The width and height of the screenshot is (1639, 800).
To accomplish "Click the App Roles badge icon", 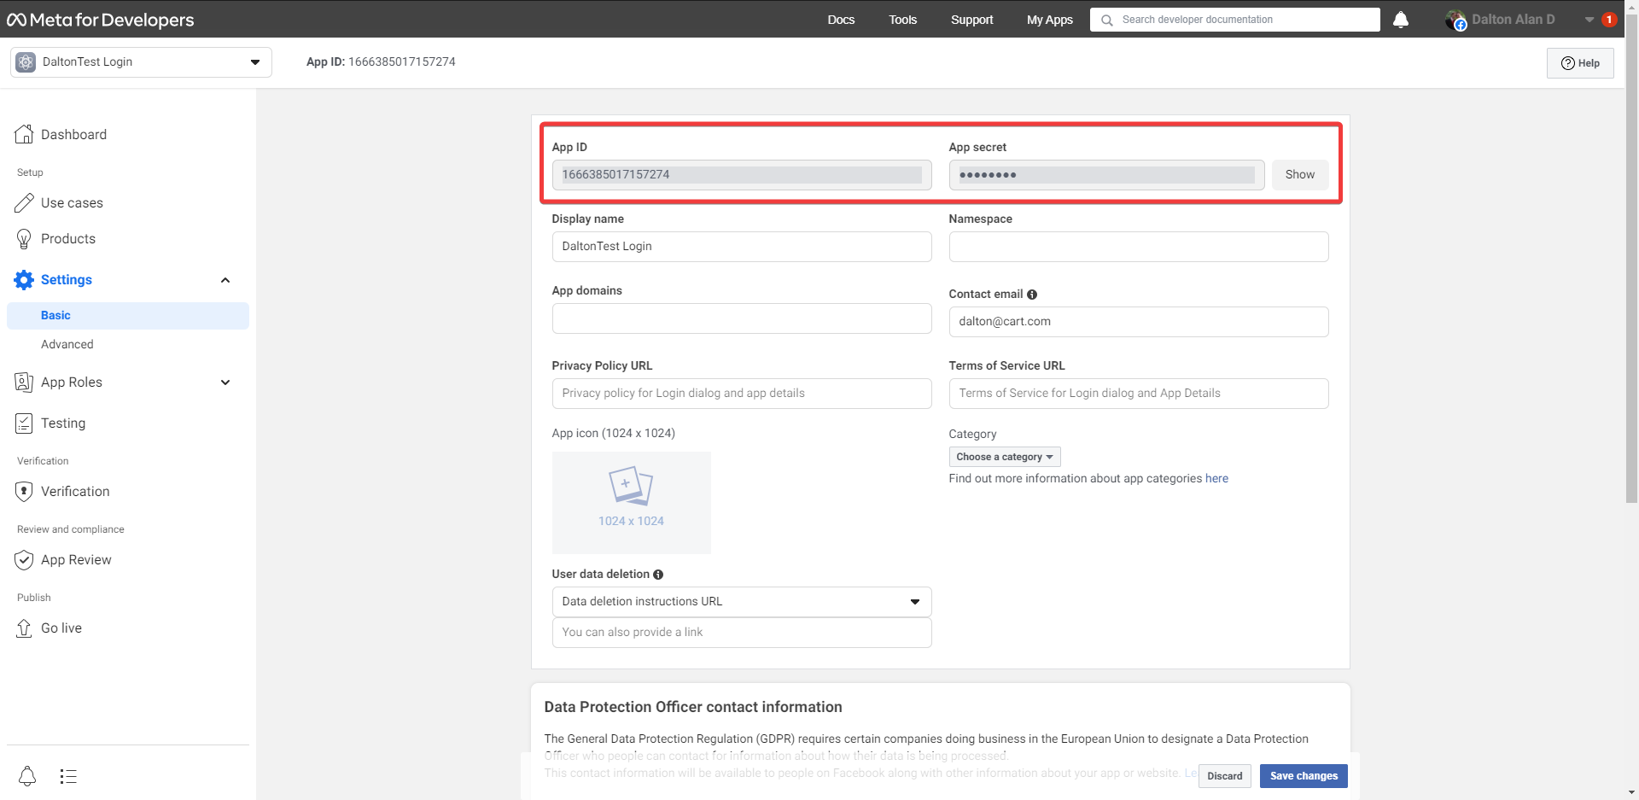I will click(24, 382).
